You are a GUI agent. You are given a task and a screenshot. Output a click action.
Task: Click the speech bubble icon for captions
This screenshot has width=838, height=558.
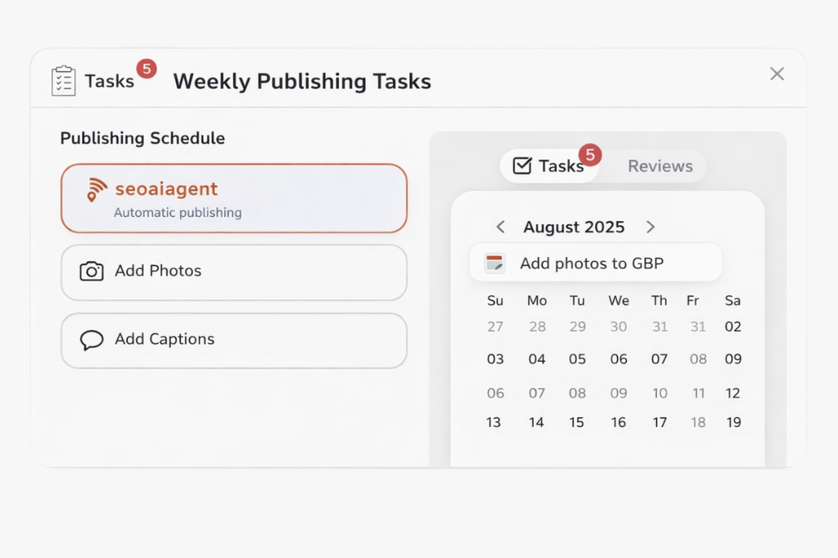(92, 340)
